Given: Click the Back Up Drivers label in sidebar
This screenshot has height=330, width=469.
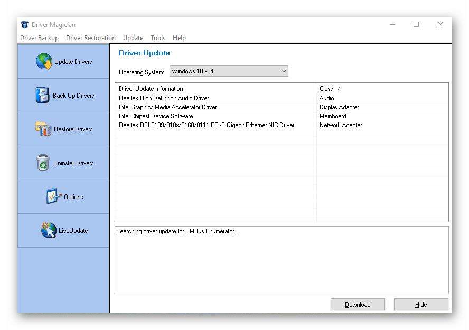Looking at the screenshot, I should pyautogui.click(x=73, y=96).
